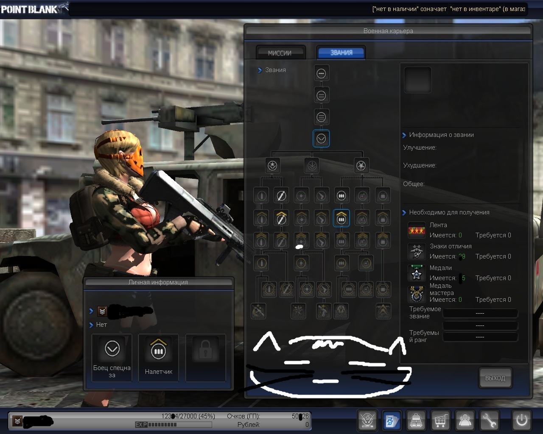
Task: Open the inventory backpack icon
Action: point(416,420)
